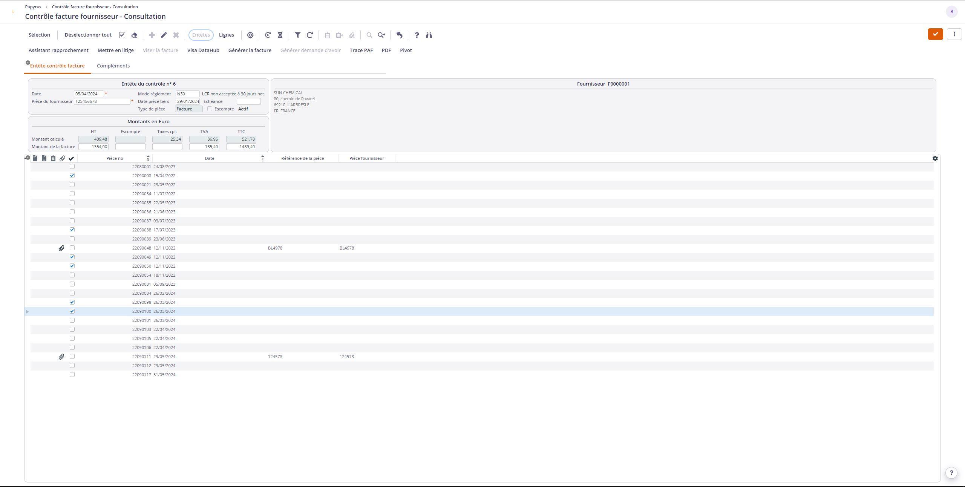This screenshot has height=487, width=965.
Task: Click Visa DataHub
Action: pyautogui.click(x=203, y=51)
